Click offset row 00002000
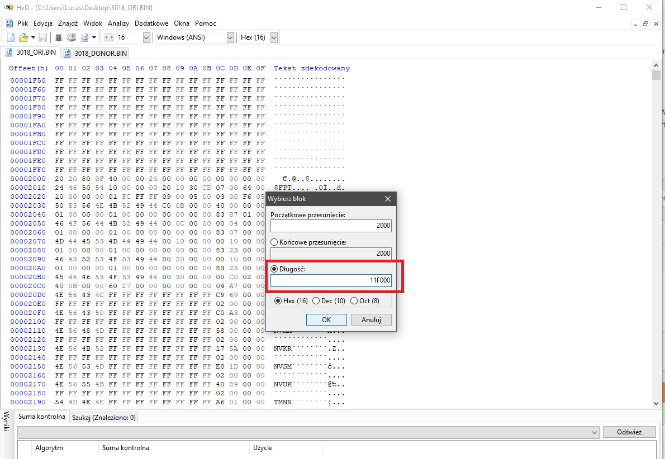This screenshot has height=459, width=665. [x=28, y=179]
